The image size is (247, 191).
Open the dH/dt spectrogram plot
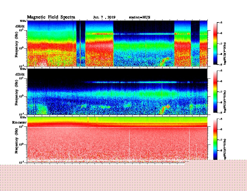point(117,43)
